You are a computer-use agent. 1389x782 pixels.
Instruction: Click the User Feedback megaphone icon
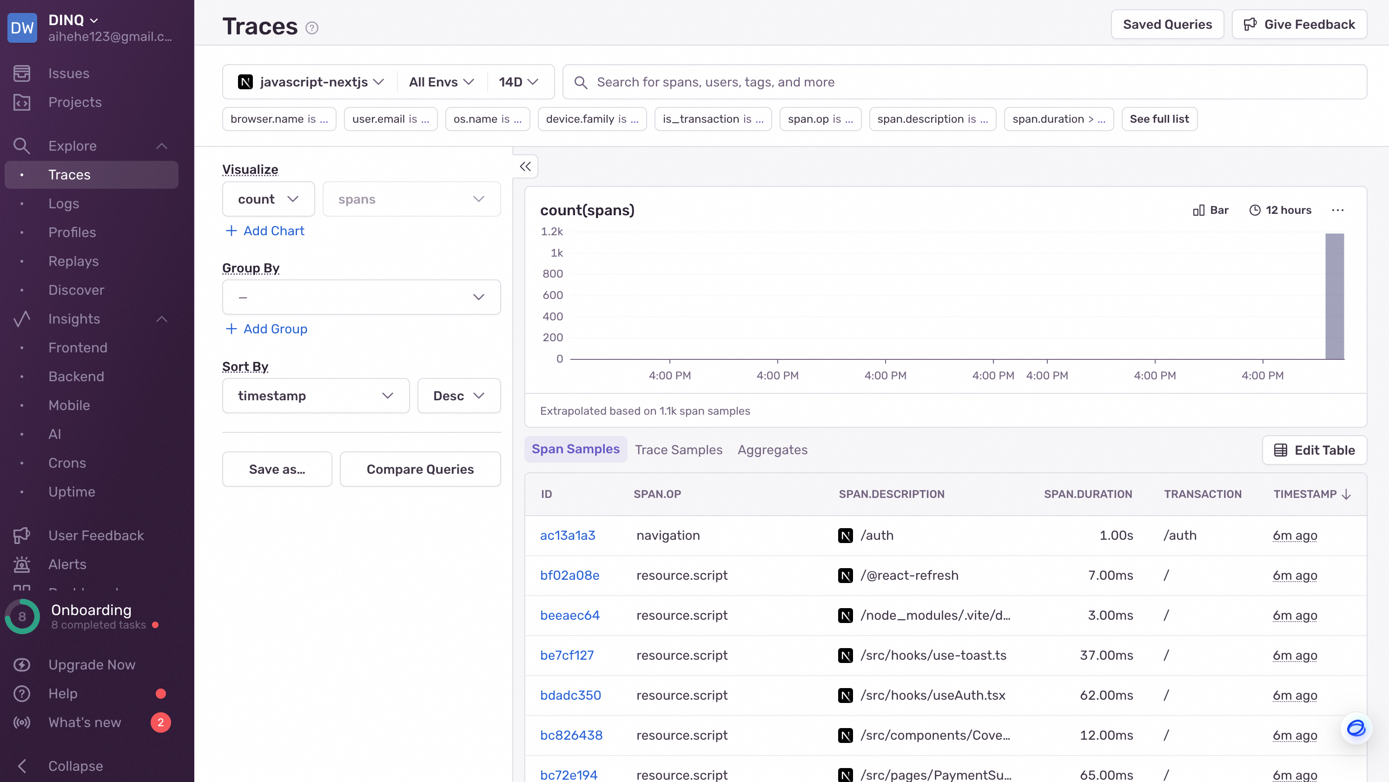pos(21,536)
